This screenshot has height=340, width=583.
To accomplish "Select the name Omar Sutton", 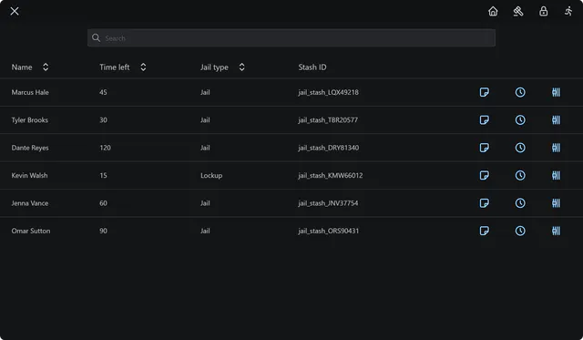I will tap(31, 231).
